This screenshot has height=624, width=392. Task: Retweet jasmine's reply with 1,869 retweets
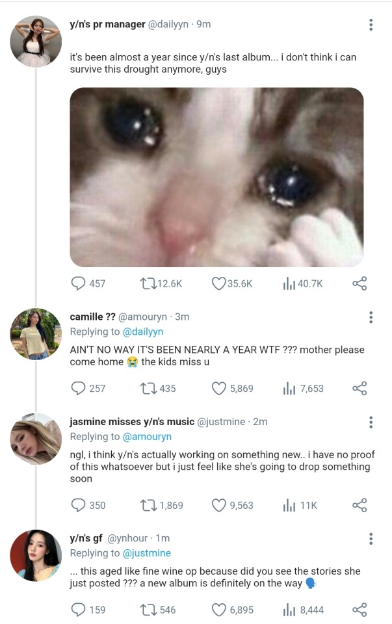pyautogui.click(x=148, y=505)
